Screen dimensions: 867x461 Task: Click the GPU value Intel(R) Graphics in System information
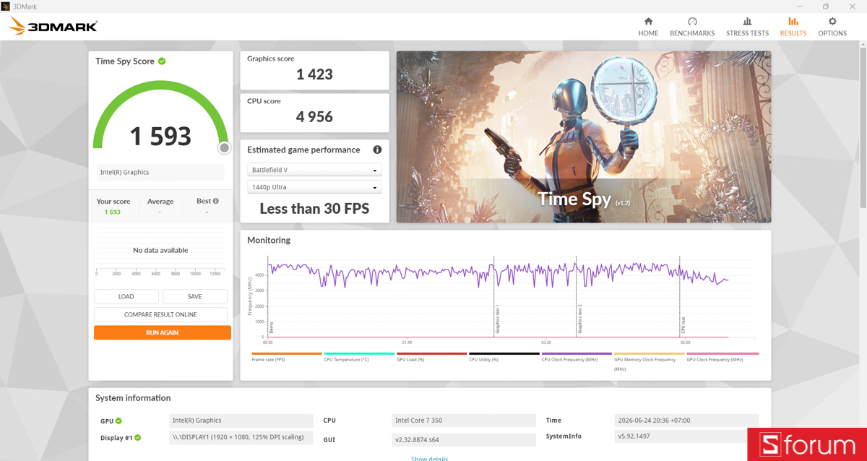241,421
